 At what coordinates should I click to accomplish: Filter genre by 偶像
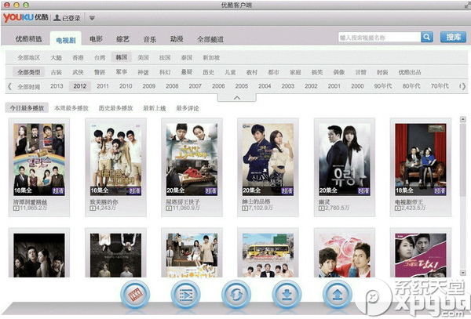[339, 72]
